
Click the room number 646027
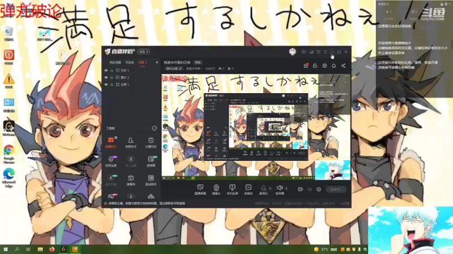coord(210,68)
